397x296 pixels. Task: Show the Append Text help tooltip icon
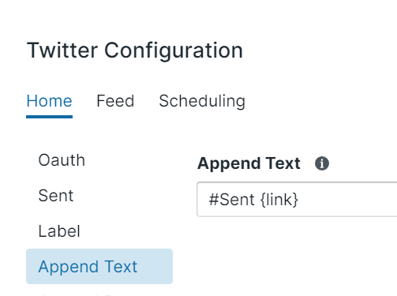click(x=322, y=163)
